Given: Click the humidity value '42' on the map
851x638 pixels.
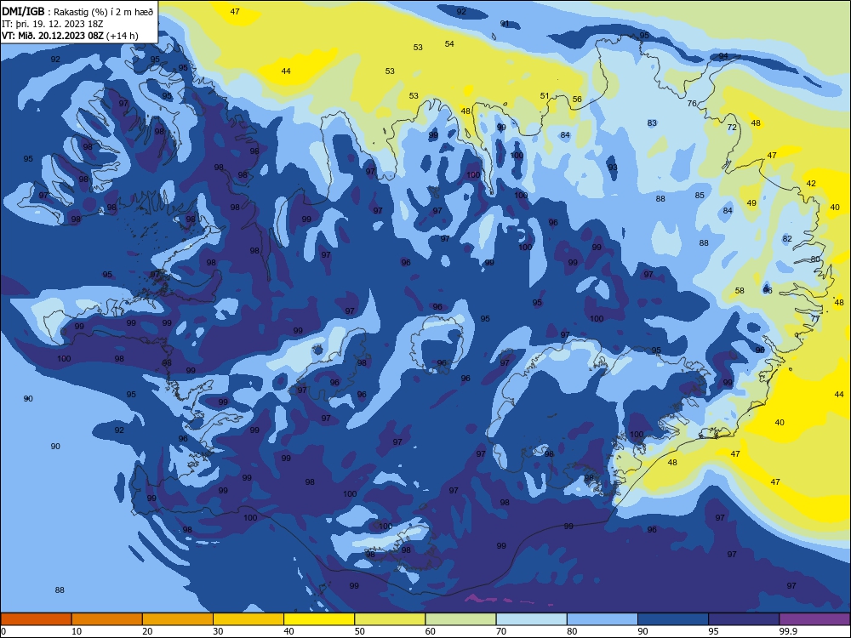Looking at the screenshot, I should click(x=811, y=184).
